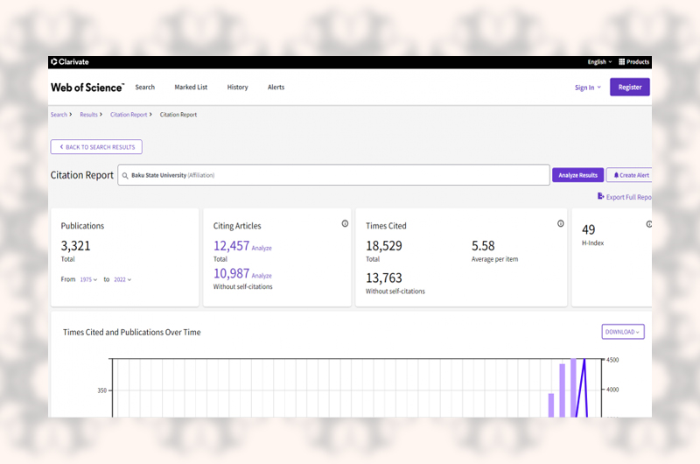This screenshot has height=464, width=700.
Task: Open the Marked List menu item
Action: point(191,87)
